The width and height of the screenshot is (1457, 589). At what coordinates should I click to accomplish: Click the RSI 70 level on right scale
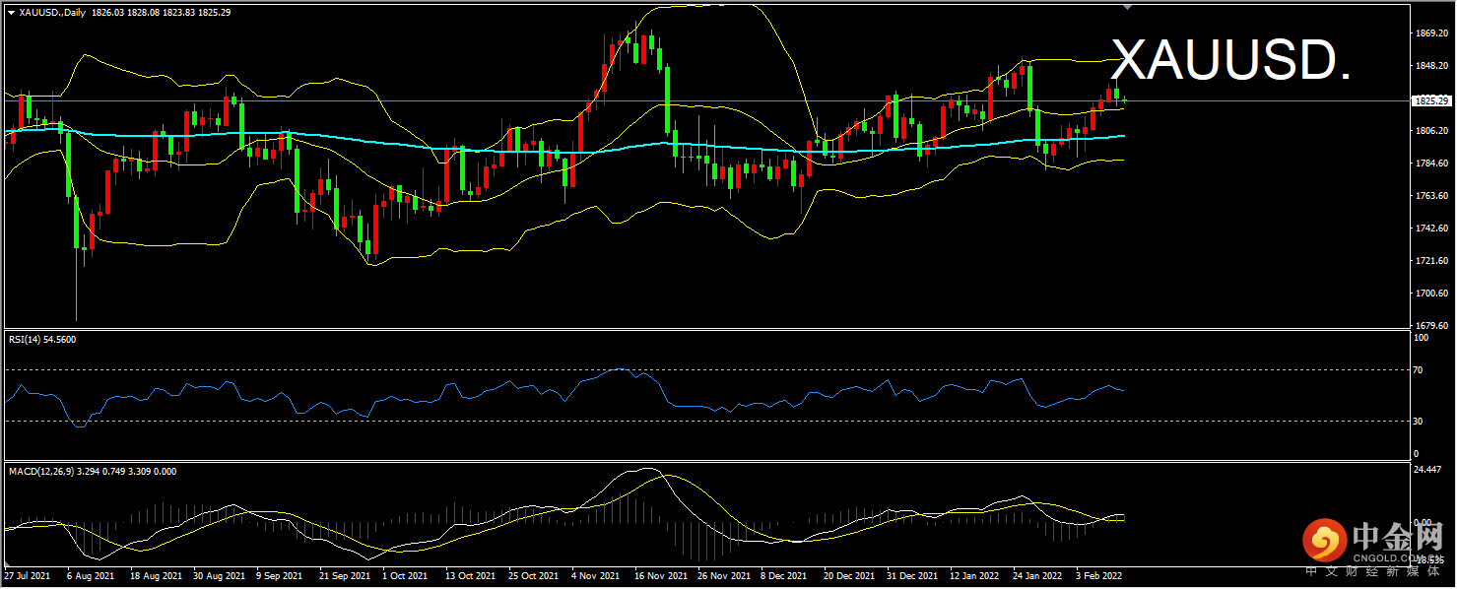[1419, 370]
